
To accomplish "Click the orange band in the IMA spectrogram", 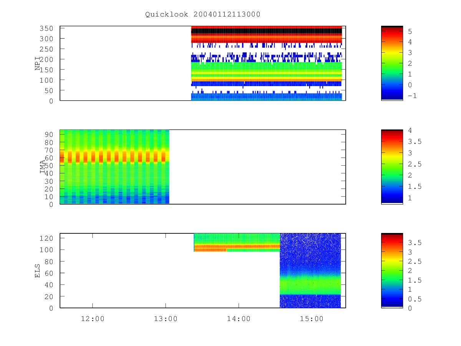I will pyautogui.click(x=114, y=156).
